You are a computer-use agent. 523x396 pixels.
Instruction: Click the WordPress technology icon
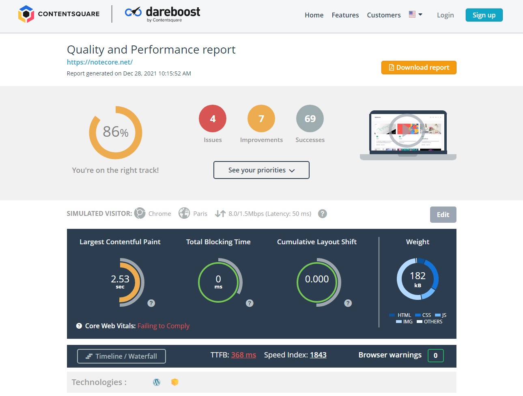157,382
